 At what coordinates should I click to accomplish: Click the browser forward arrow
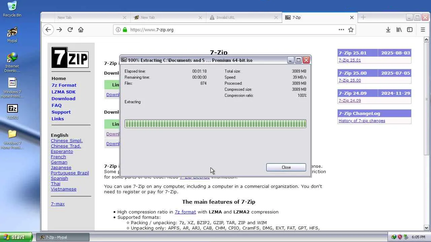[59, 30]
